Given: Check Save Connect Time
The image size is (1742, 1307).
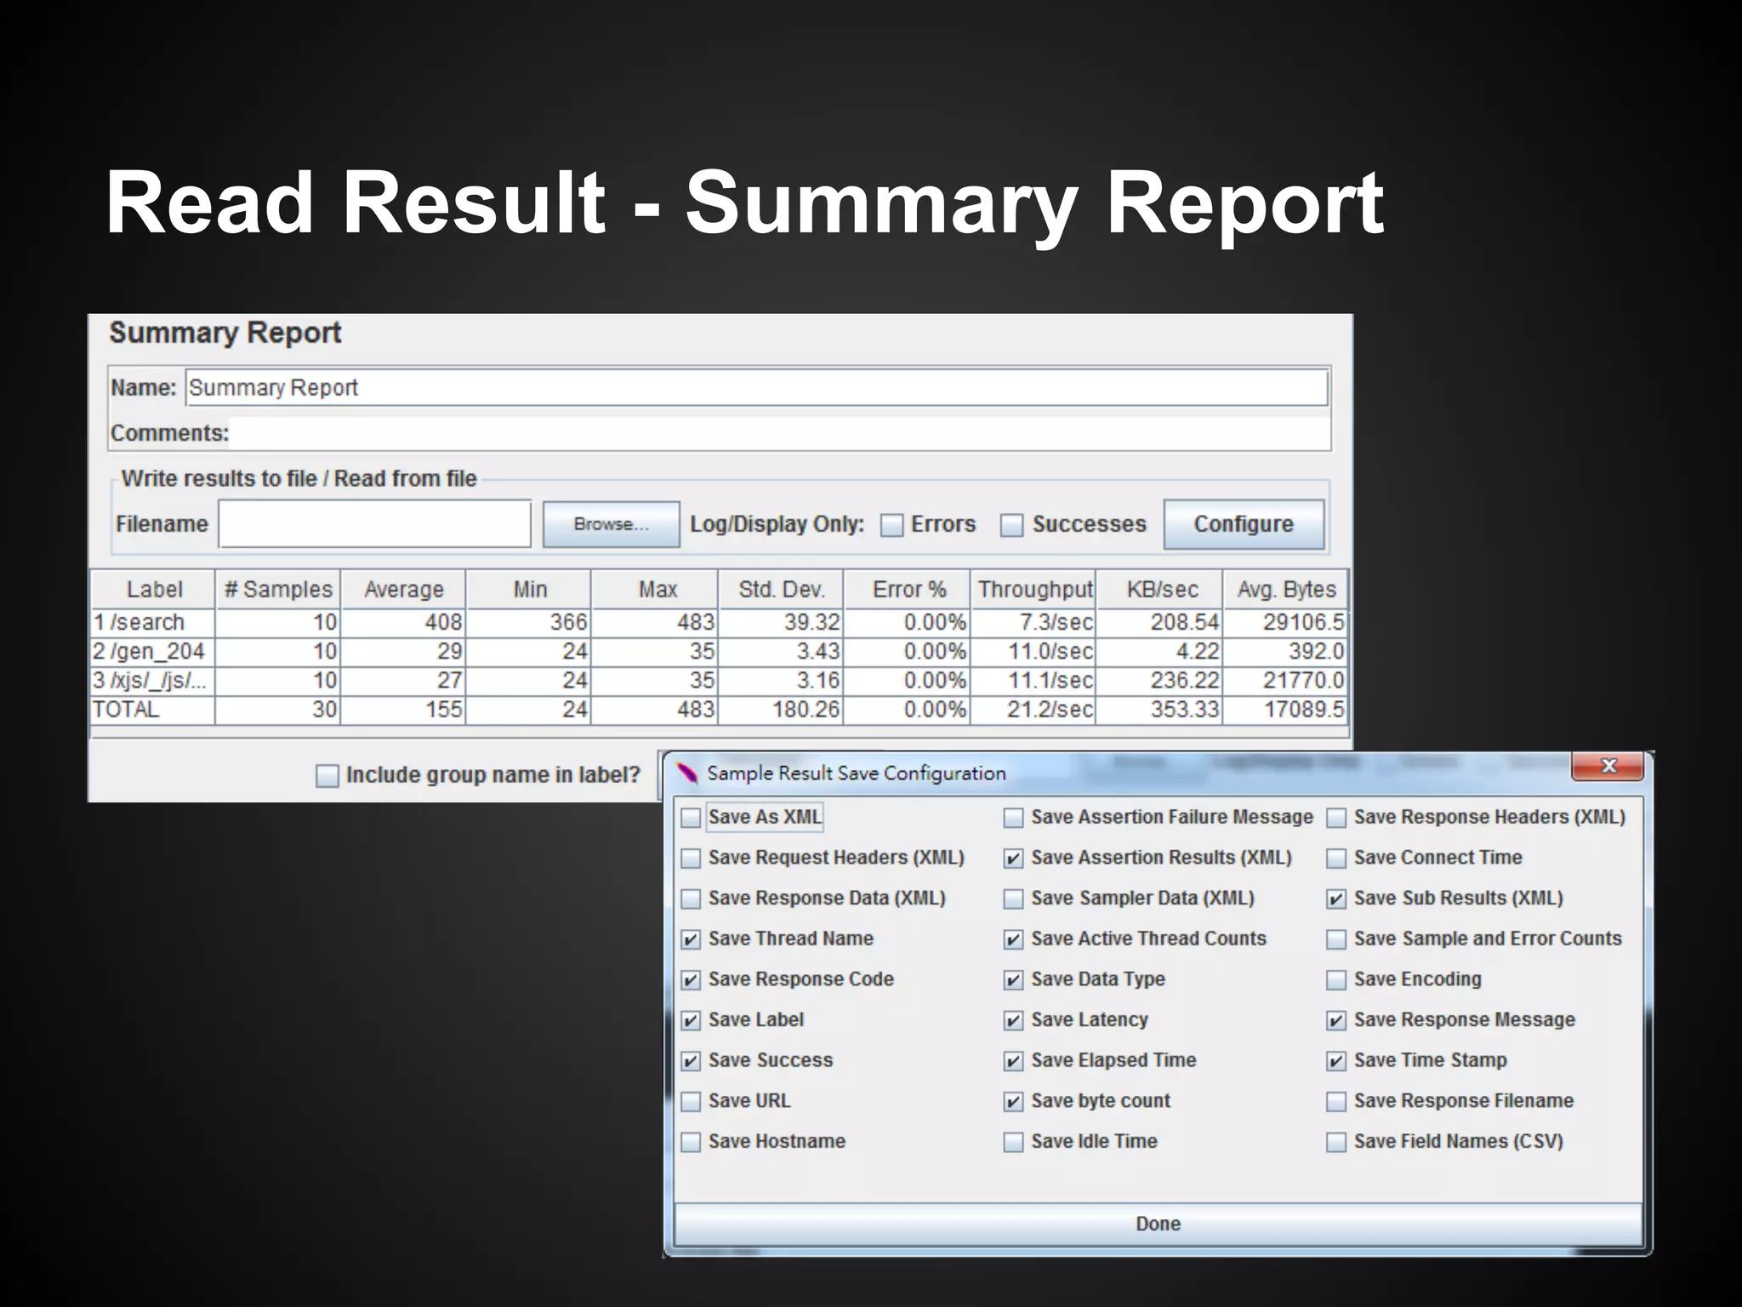Looking at the screenshot, I should (1336, 858).
